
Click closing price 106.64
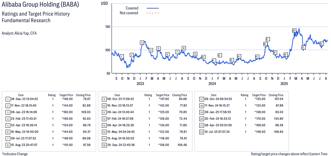[x=278, y=132]
